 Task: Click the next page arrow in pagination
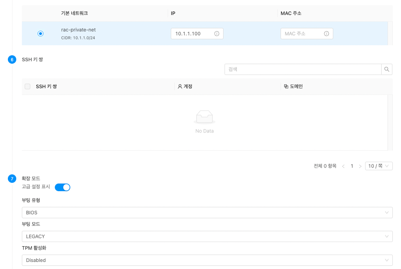[x=360, y=166]
